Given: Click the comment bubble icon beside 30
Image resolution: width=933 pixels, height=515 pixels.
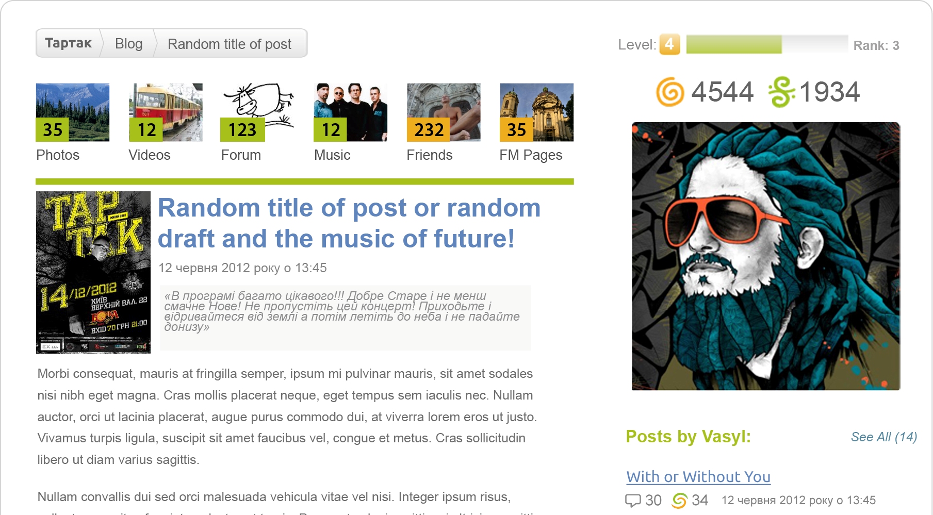Looking at the screenshot, I should pos(633,501).
